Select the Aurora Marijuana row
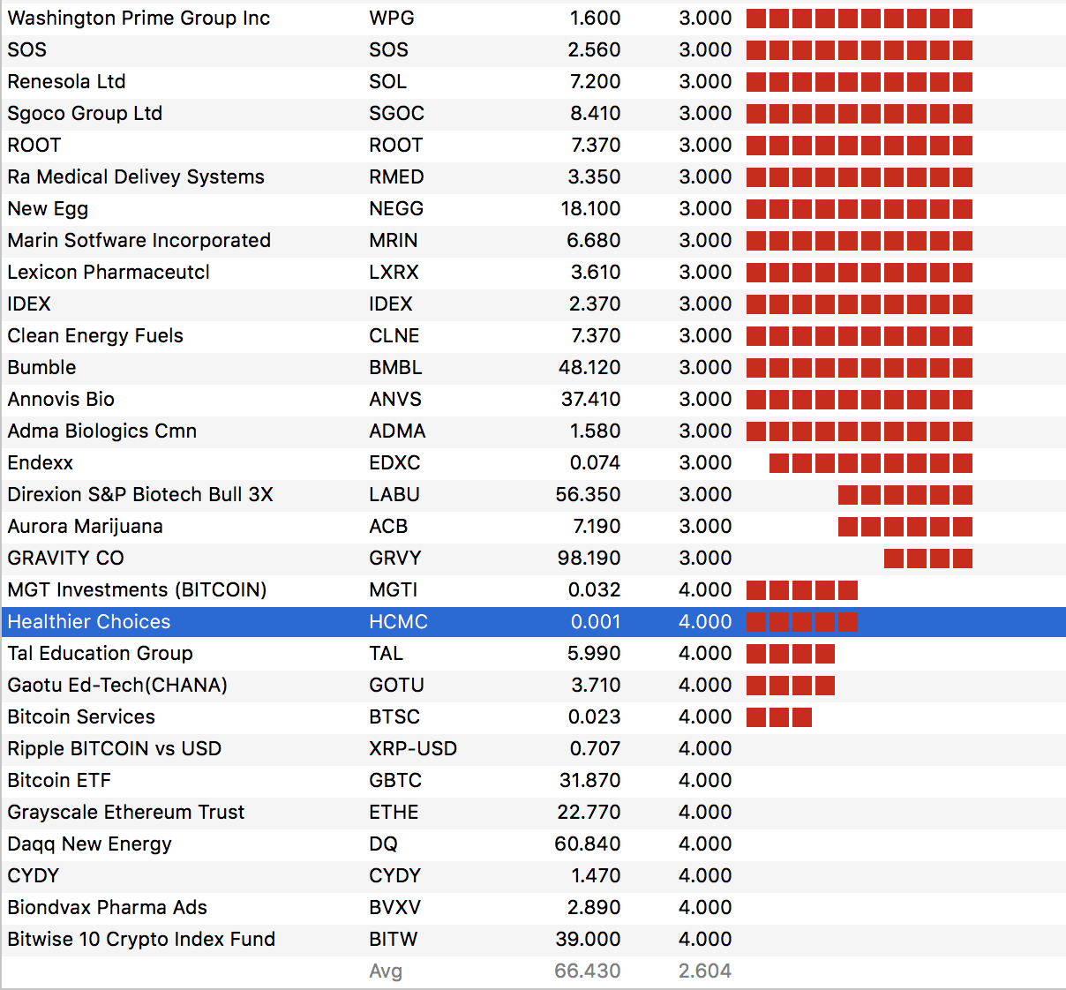 point(86,527)
